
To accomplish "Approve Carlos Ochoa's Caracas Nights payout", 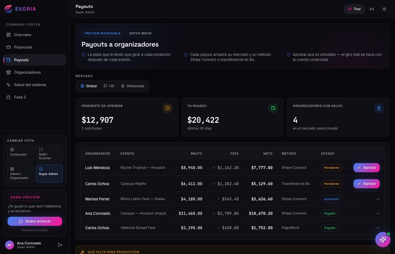I will [367, 184].
